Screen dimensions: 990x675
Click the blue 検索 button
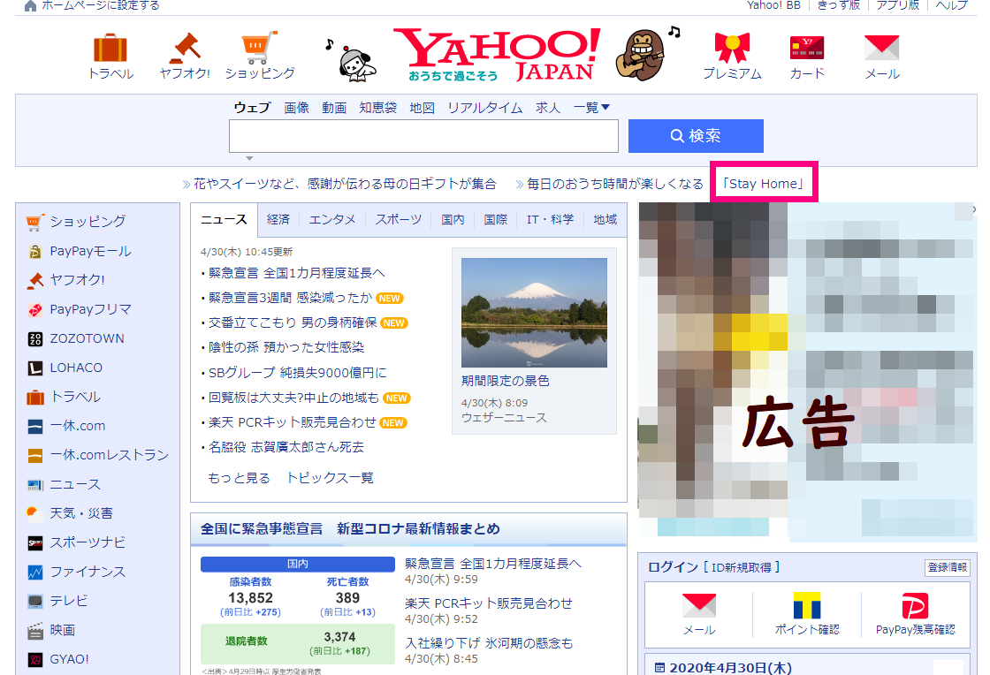[x=696, y=136]
